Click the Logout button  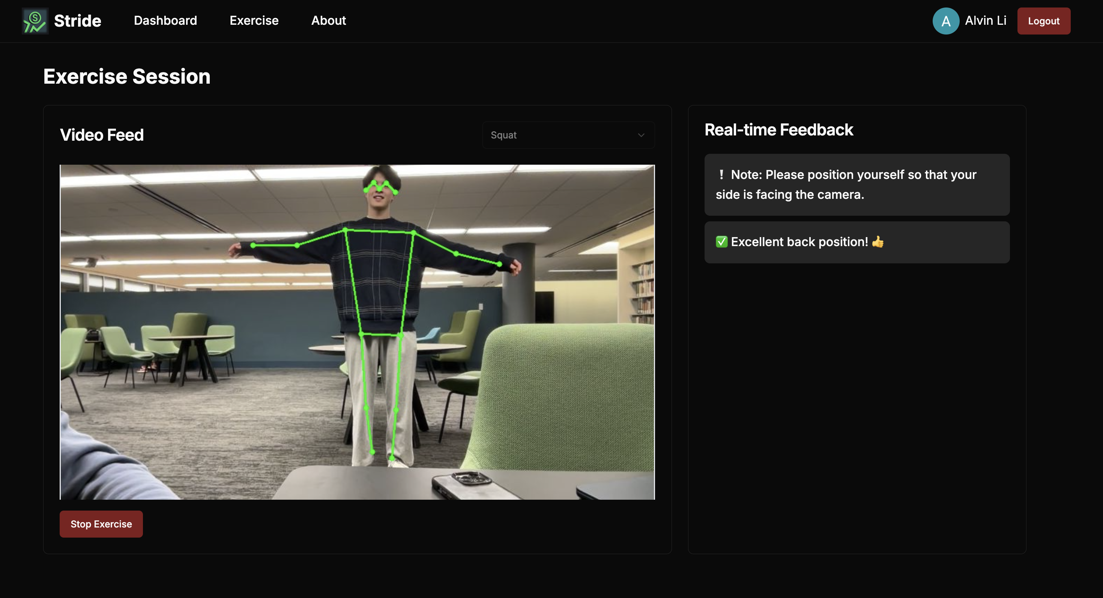point(1043,21)
